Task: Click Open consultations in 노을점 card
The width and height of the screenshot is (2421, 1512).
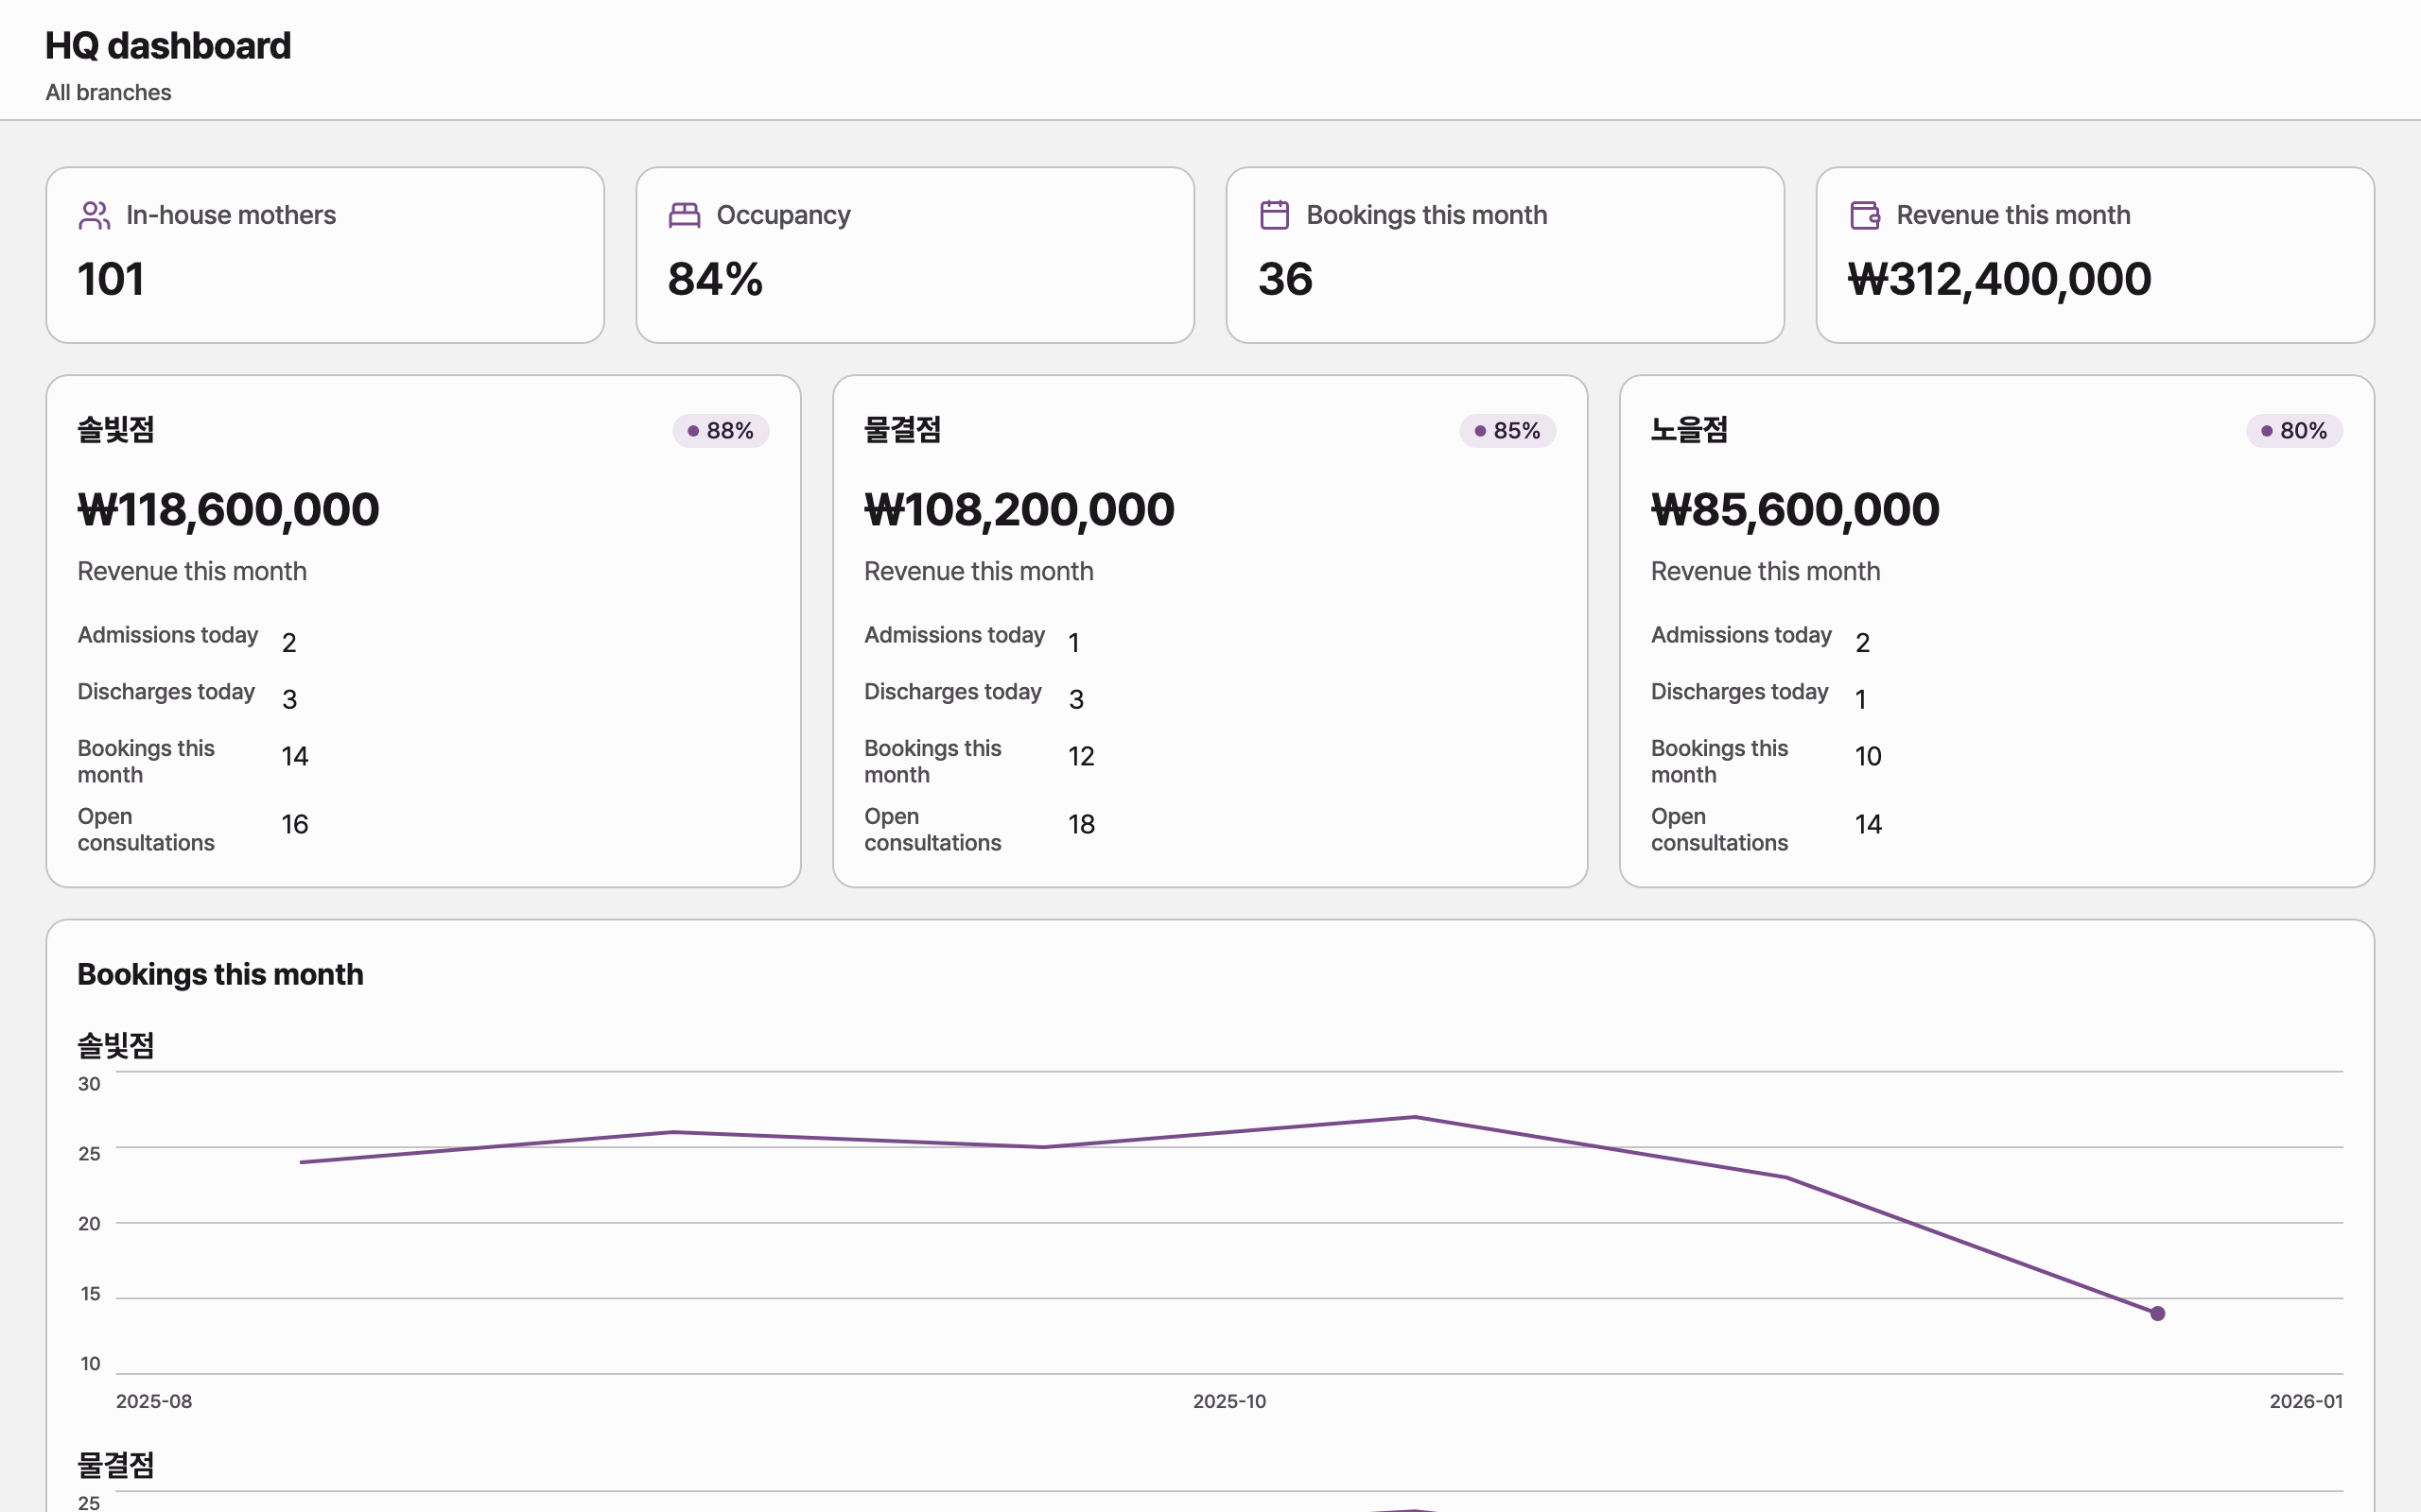Action: coord(1718,830)
